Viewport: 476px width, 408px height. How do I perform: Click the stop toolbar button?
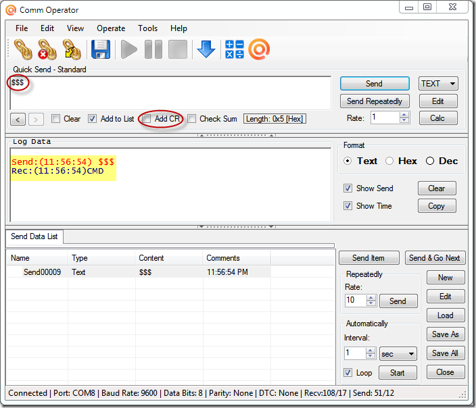tap(178, 49)
